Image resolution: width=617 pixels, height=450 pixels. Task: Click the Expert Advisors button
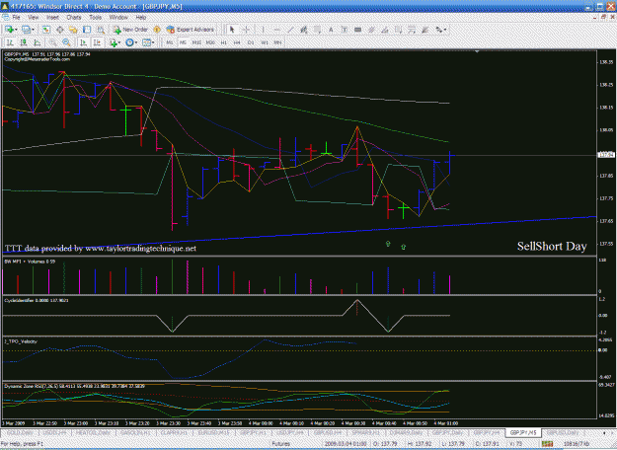191,30
